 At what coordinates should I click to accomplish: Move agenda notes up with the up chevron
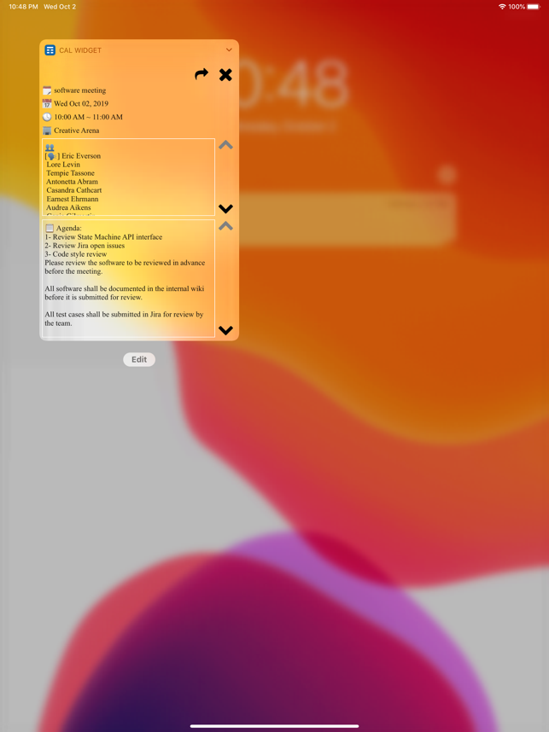coord(225,226)
